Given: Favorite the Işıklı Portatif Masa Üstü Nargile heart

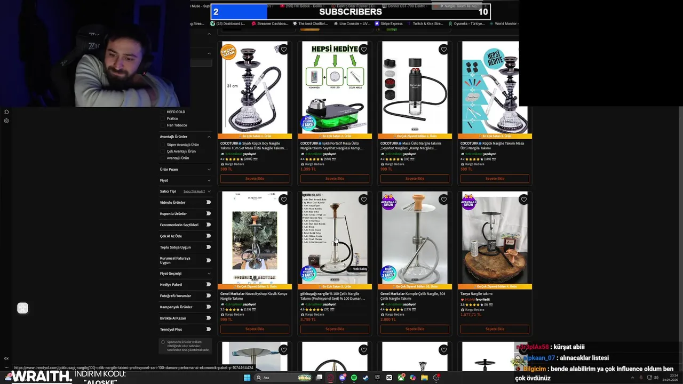Looking at the screenshot, I should pos(363,50).
